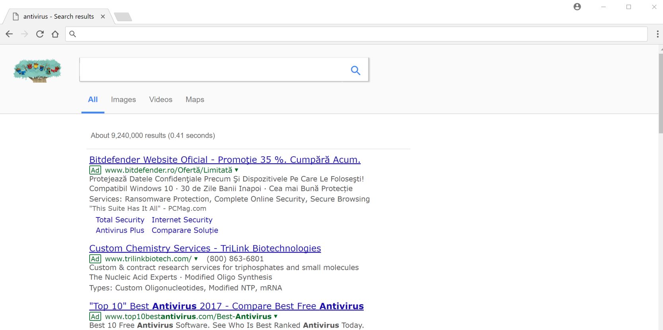Open the Total Security sitelink
The width and height of the screenshot is (663, 330).
tap(120, 220)
